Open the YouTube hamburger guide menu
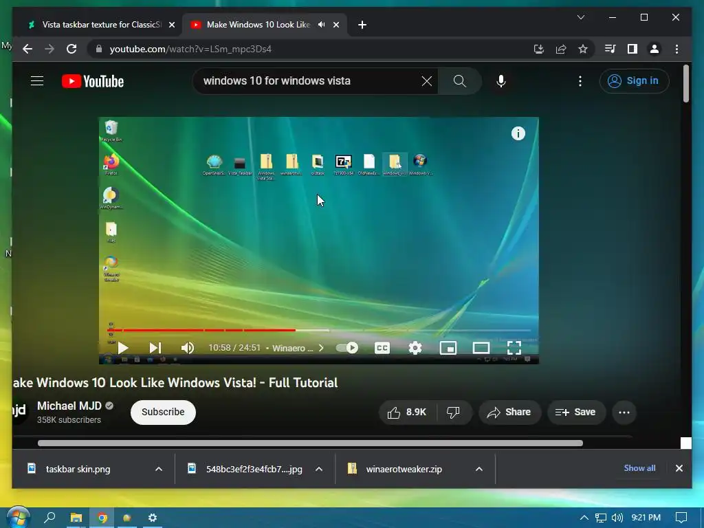 click(x=37, y=81)
